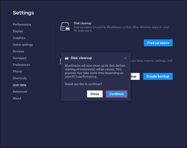Viewport: 187px width, 148px height.
Task: Open the About section
Action: (17, 98)
